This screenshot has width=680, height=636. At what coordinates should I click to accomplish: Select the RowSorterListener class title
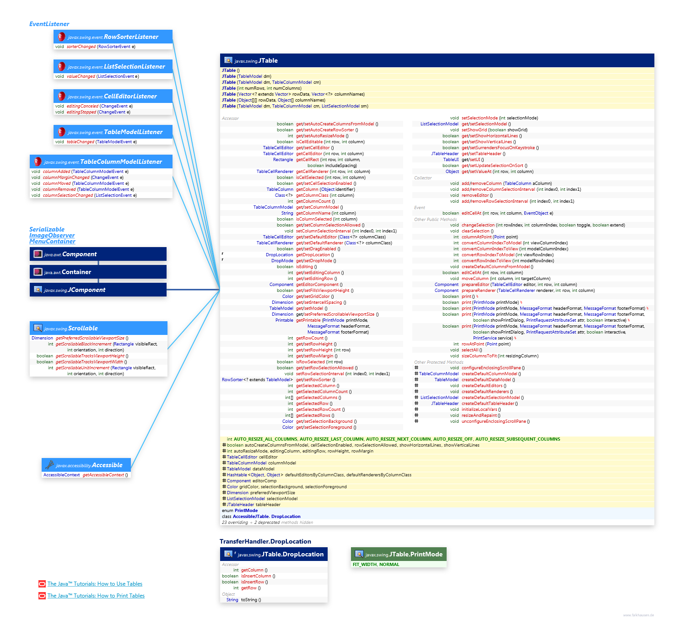click(x=131, y=37)
